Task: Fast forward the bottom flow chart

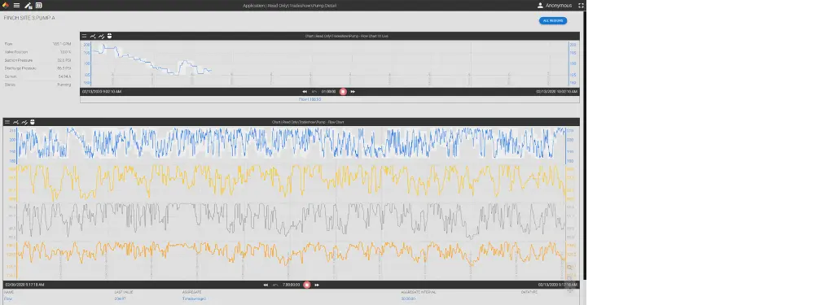Action: [x=317, y=285]
